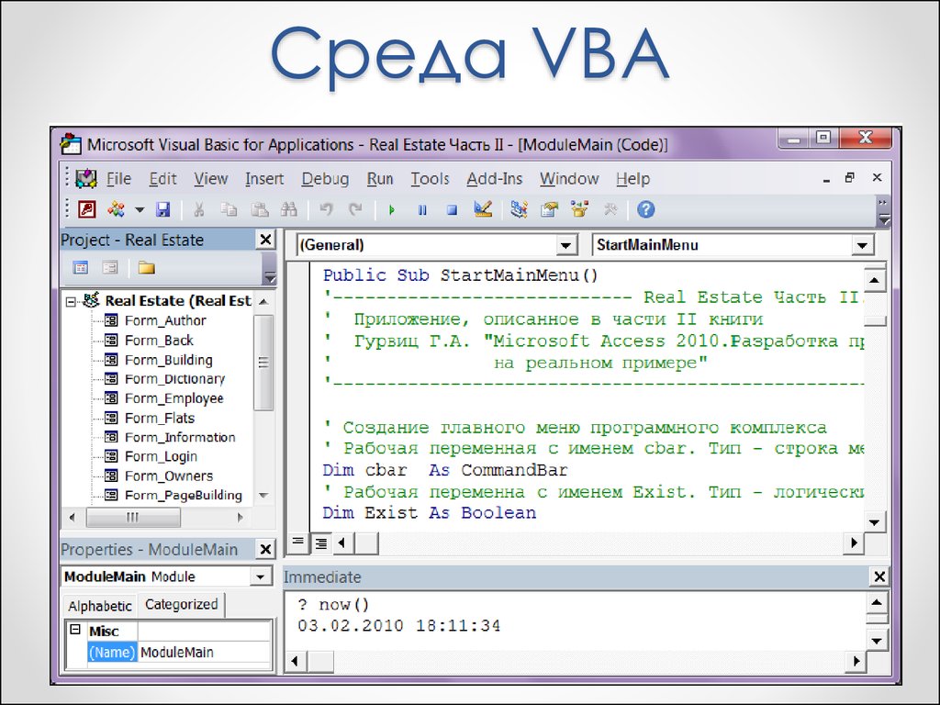The width and height of the screenshot is (940, 705).
Task: Click the Project tree vertical scrollbar thumb
Action: (263, 363)
